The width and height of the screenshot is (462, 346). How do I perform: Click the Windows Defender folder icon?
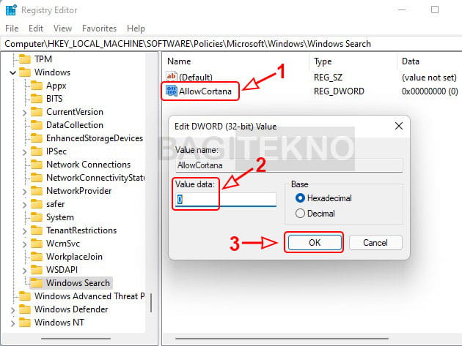point(25,309)
